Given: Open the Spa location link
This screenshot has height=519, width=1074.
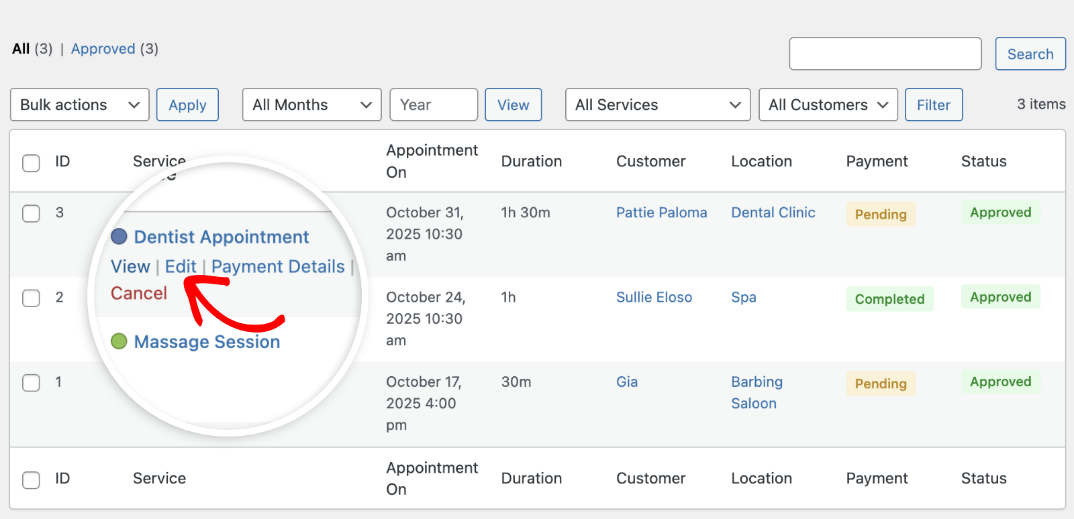Looking at the screenshot, I should coord(744,297).
